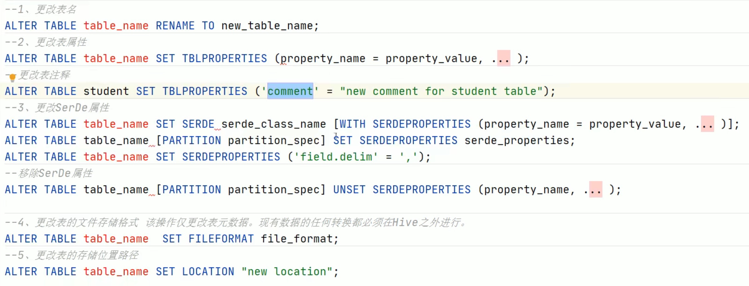749x286 pixels.
Task: Click FILEFORMAT keyword
Action: (x=221, y=239)
